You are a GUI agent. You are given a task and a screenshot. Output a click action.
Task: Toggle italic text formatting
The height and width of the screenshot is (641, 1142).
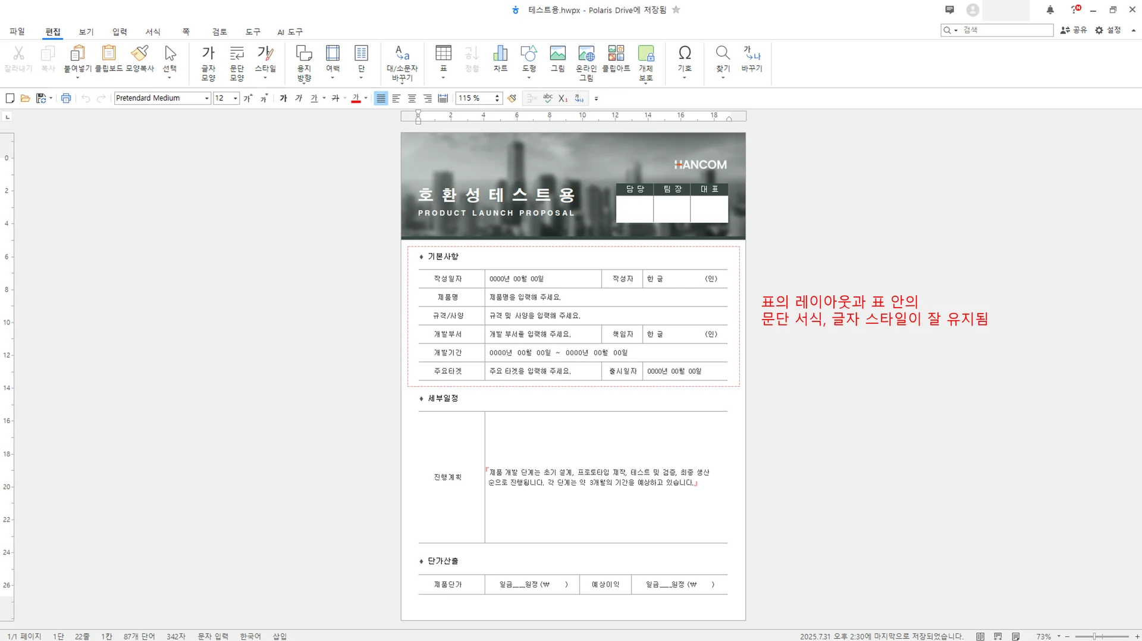click(299, 98)
